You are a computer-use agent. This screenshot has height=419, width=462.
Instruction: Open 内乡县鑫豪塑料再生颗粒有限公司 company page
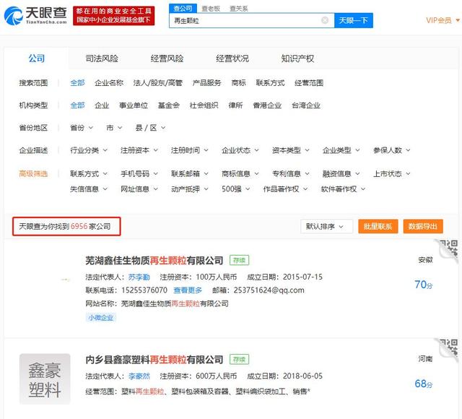154,360
